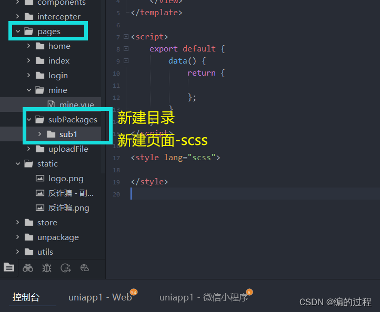Expand the index folder chevron
The image size is (380, 312).
coord(28,60)
